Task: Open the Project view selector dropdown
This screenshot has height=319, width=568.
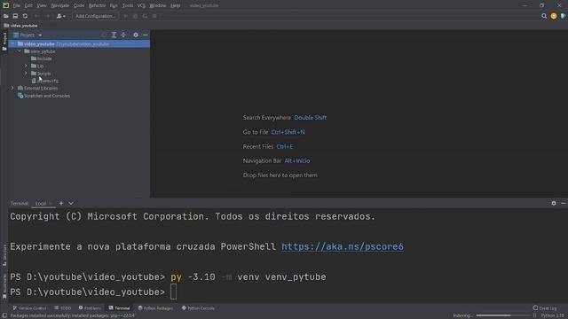Action: (x=28, y=35)
